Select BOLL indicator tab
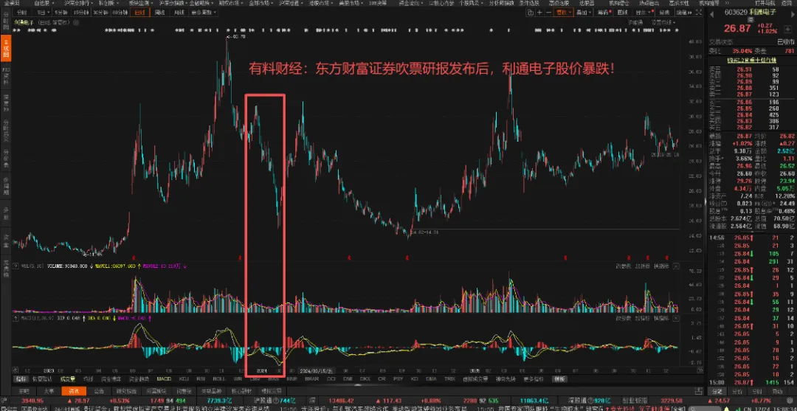797x411 pixels. click(x=219, y=379)
